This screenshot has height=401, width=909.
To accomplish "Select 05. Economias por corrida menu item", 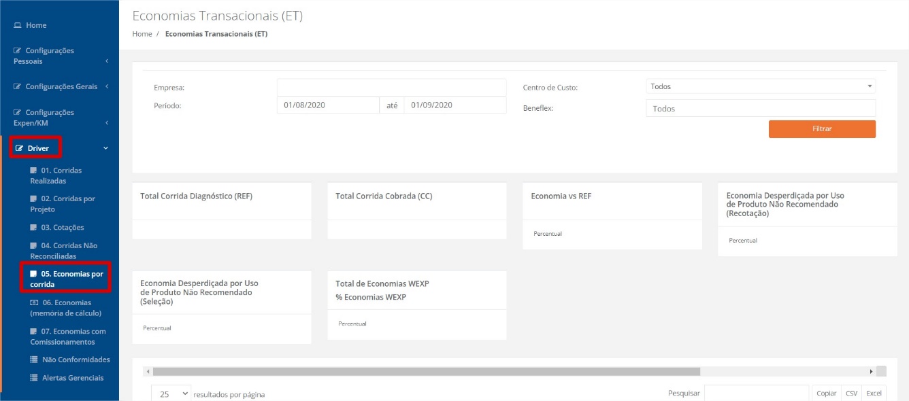I will click(x=67, y=279).
